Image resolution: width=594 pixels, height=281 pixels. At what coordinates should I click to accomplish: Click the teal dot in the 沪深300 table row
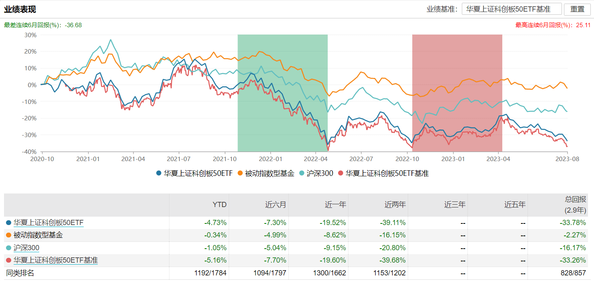pos(9,248)
